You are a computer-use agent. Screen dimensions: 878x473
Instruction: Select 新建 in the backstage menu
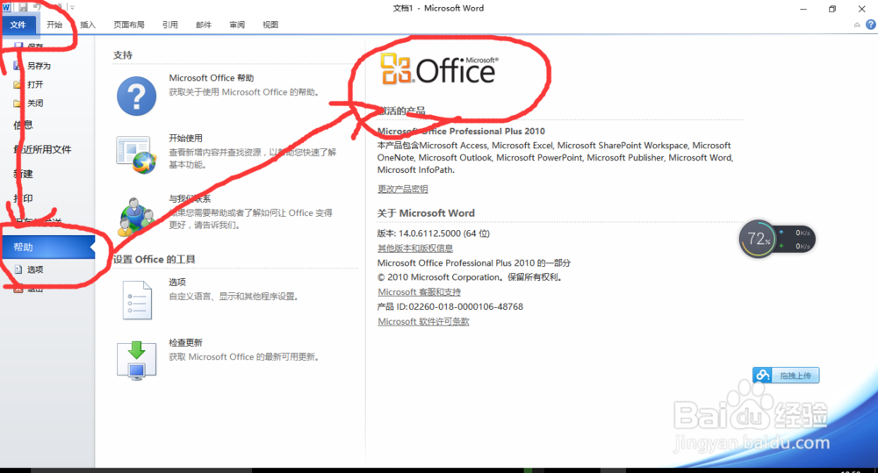coord(24,174)
